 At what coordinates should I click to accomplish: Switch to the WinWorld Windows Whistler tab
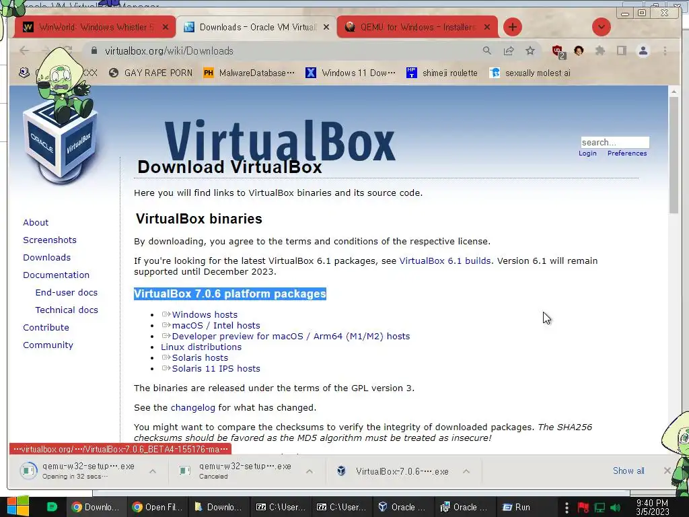pos(94,27)
